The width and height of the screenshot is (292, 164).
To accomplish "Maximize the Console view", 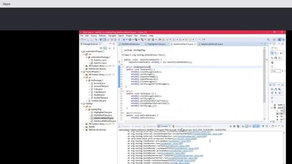I will pos(282,126).
